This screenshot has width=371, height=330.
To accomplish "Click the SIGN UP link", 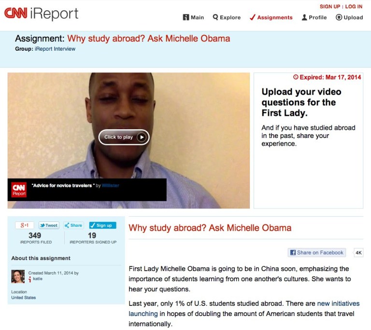I will pyautogui.click(x=330, y=7).
